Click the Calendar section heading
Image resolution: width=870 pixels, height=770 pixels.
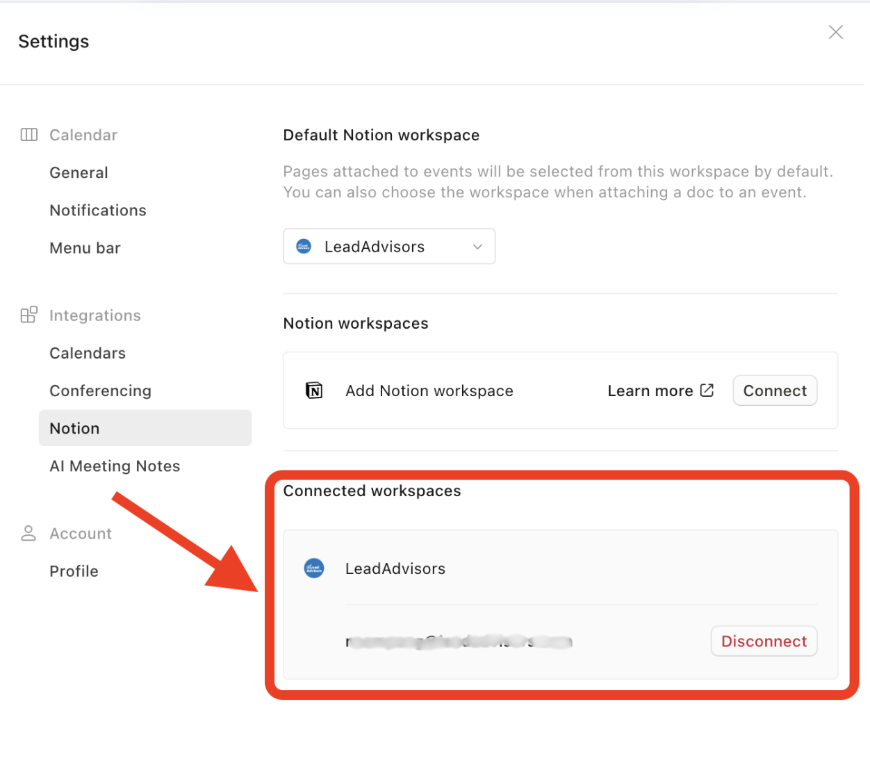click(83, 135)
